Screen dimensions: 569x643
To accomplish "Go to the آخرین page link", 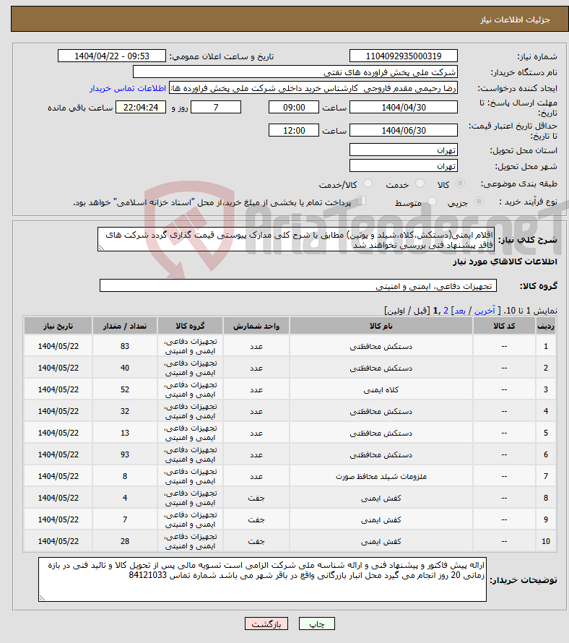I will point(485,311).
